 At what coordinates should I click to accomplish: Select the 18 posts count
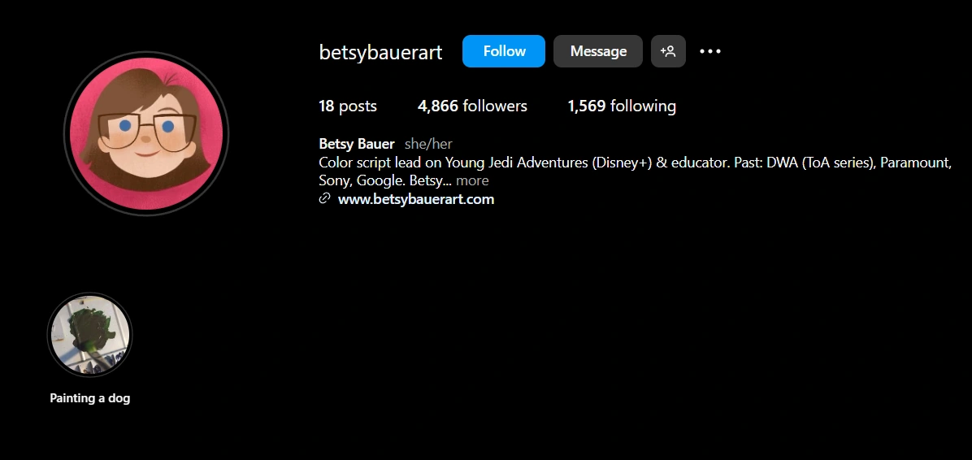[x=348, y=106]
